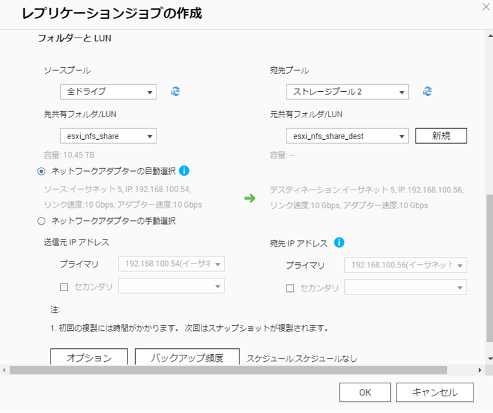This screenshot has height=413, width=493.
Task: Expand the esxi_nfs_share folder dropdown
Action: [108, 136]
